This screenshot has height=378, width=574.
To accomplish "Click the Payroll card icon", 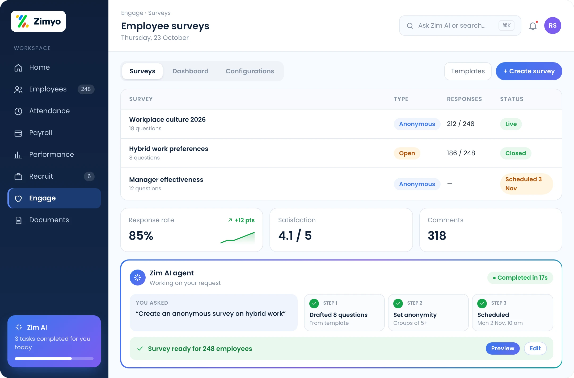I will pos(18,133).
